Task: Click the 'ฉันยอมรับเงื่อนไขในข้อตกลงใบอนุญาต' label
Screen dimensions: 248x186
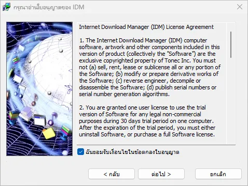Action: click(132, 152)
